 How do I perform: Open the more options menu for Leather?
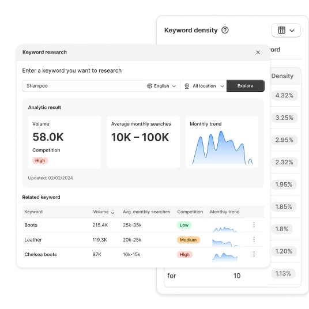click(x=254, y=239)
